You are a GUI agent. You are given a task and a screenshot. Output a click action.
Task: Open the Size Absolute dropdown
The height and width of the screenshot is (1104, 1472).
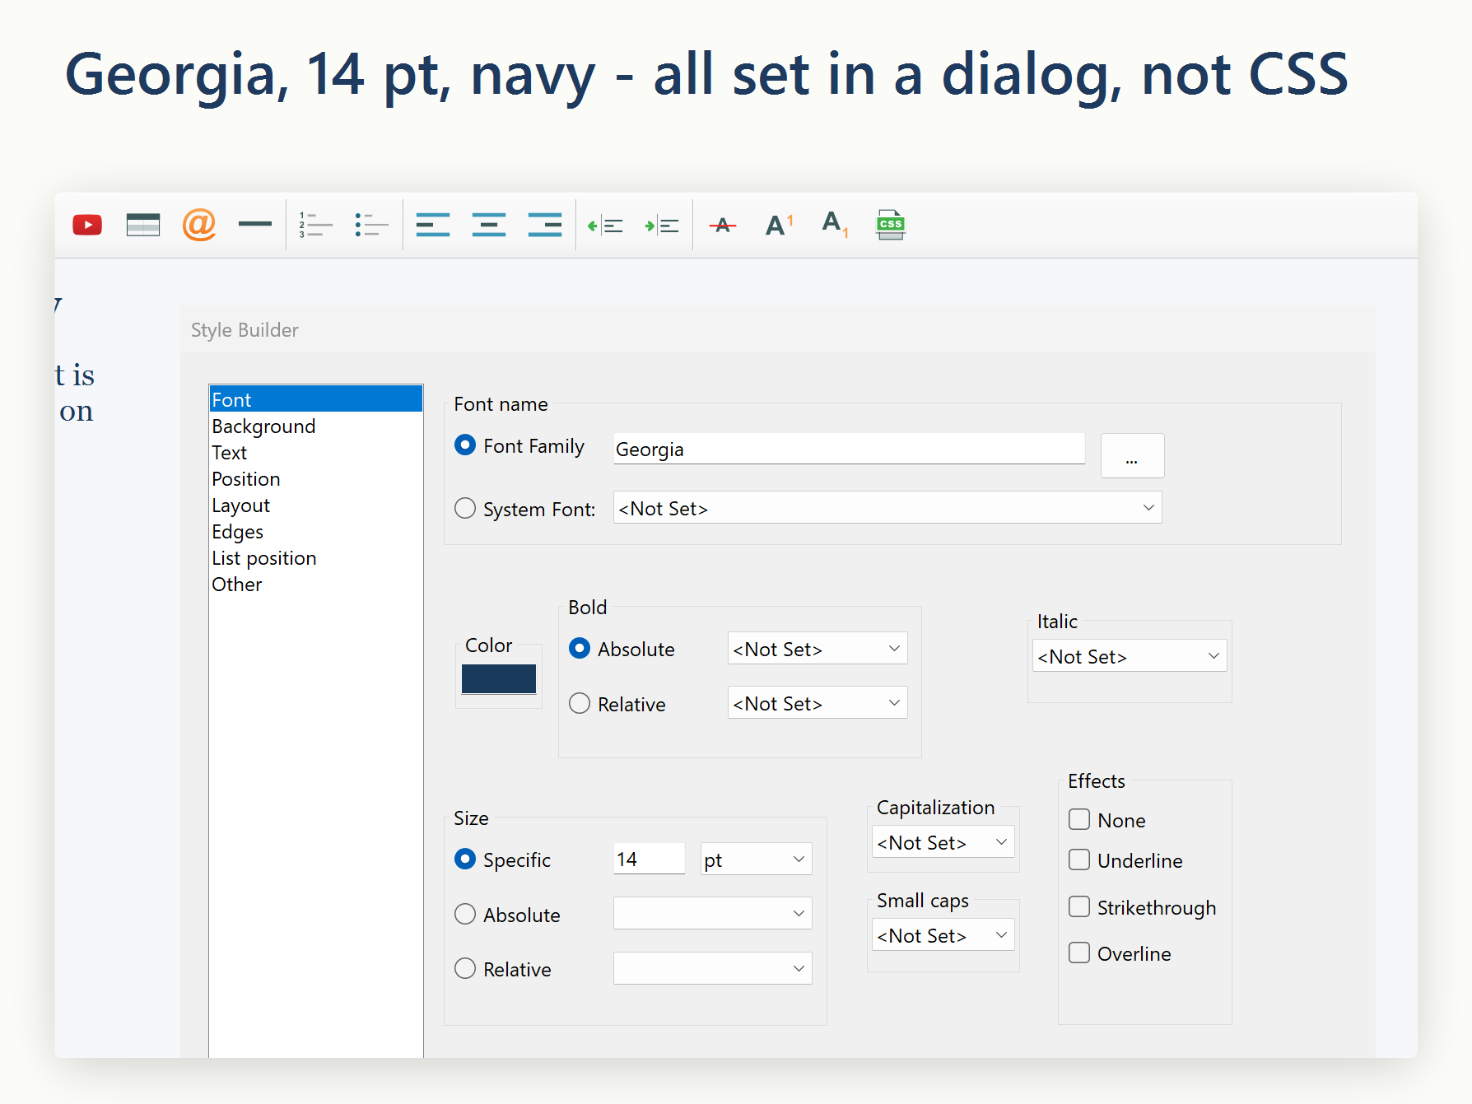tap(713, 914)
